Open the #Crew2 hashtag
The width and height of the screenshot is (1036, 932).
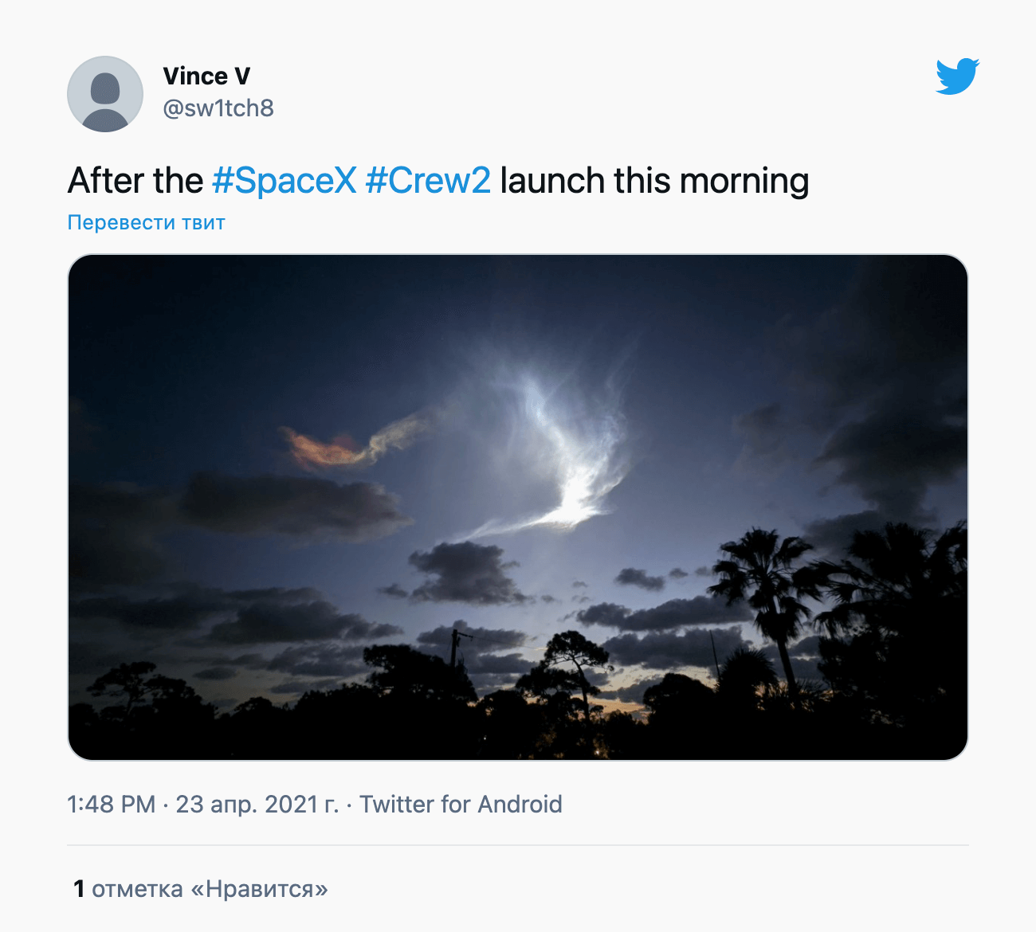[x=428, y=181]
